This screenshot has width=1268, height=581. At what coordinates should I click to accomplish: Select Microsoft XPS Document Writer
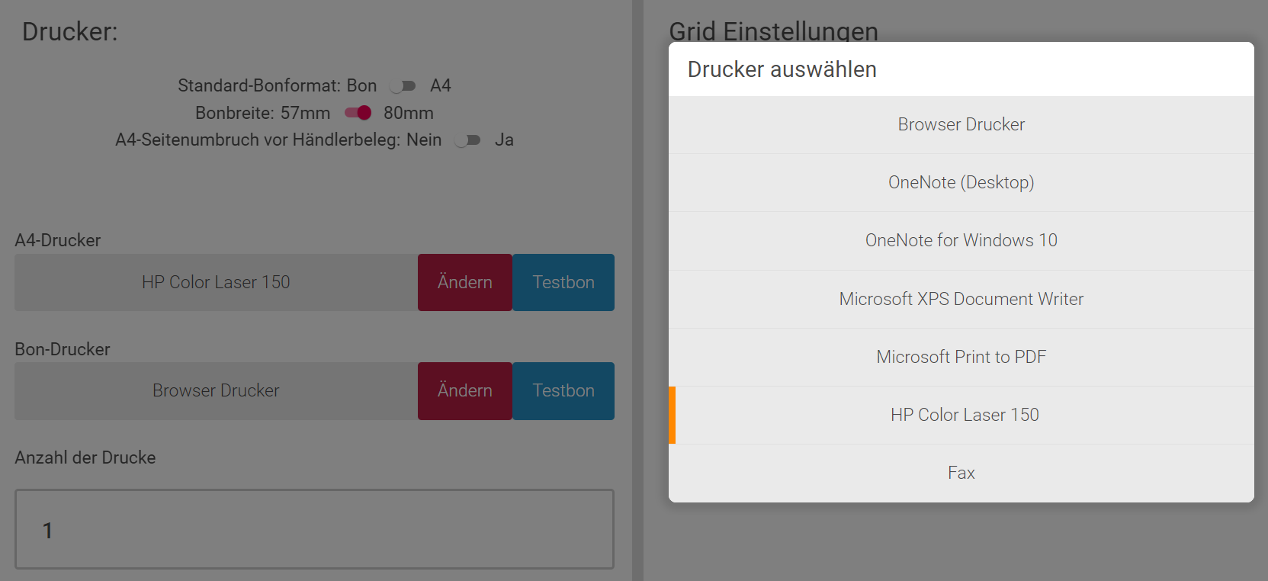[x=961, y=299]
